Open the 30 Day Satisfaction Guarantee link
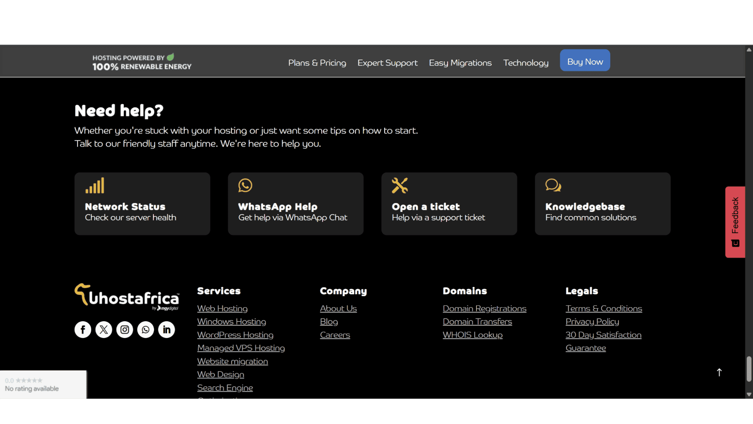 (603, 341)
